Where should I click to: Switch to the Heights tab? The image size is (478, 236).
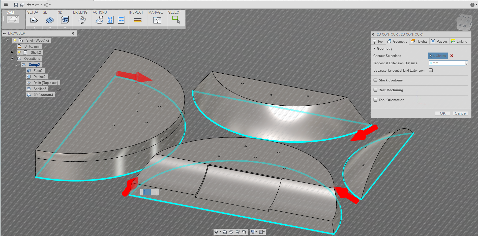point(419,41)
